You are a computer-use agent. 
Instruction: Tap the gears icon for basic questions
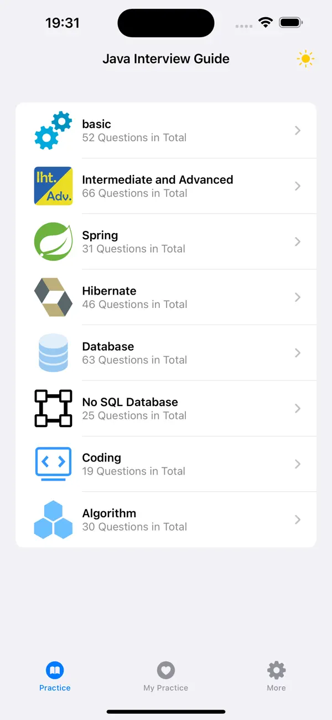click(53, 130)
